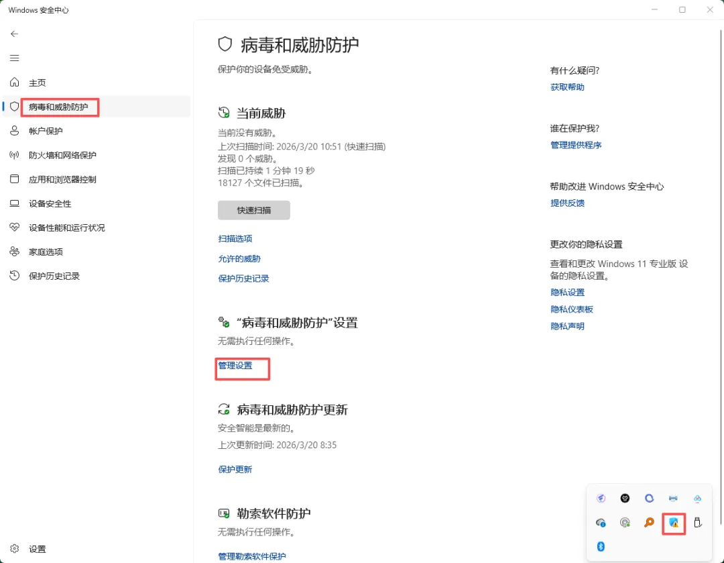Click the blue cloud triple-circle tray icon

coord(697,499)
